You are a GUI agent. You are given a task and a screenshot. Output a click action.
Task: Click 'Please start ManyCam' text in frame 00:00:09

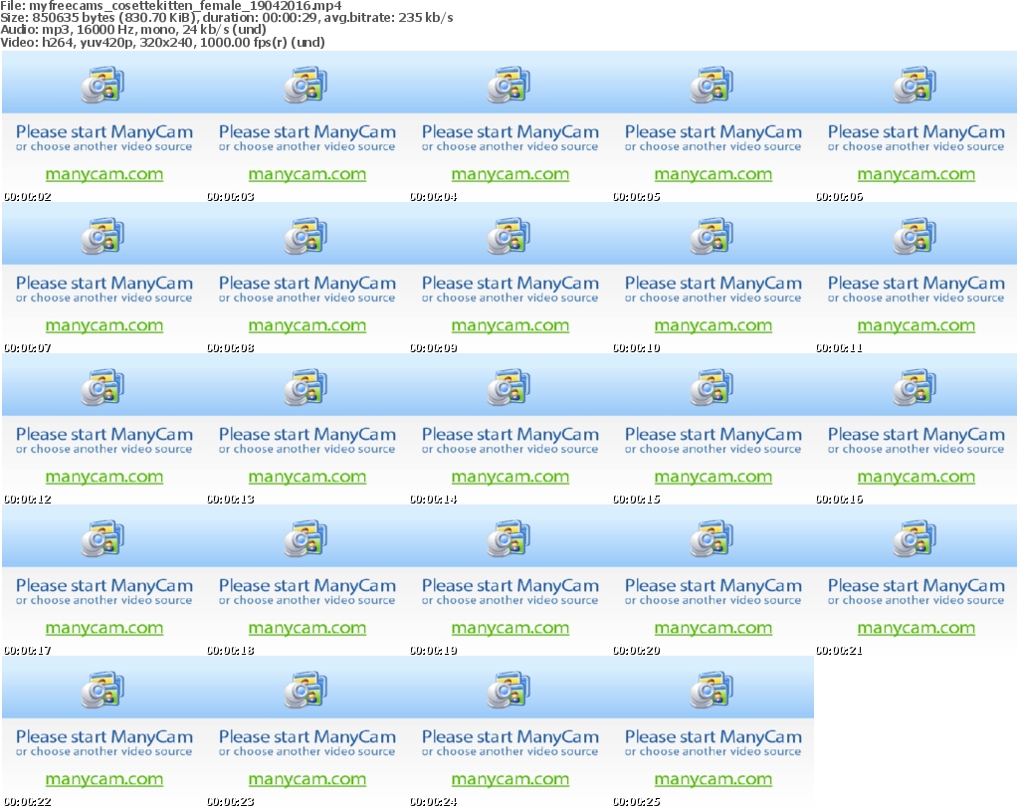[x=510, y=284]
